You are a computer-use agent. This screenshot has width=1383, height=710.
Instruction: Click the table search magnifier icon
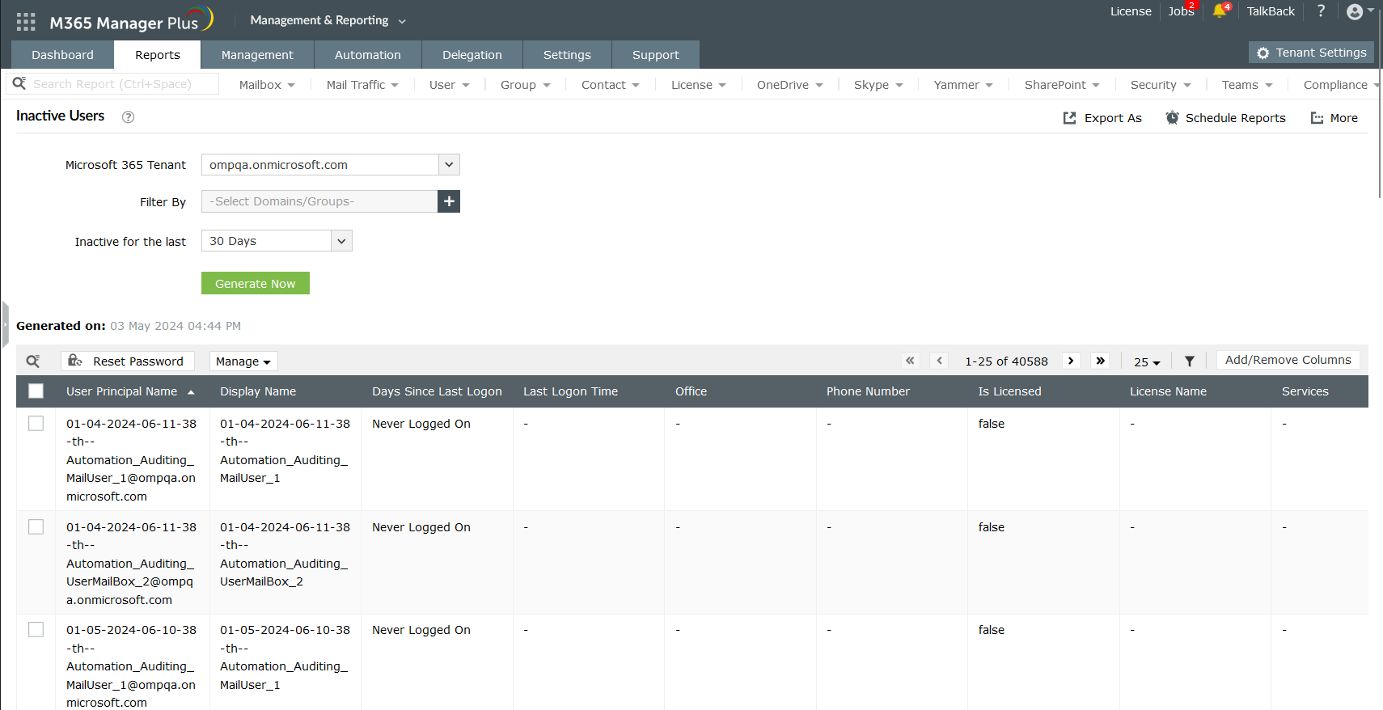33,361
